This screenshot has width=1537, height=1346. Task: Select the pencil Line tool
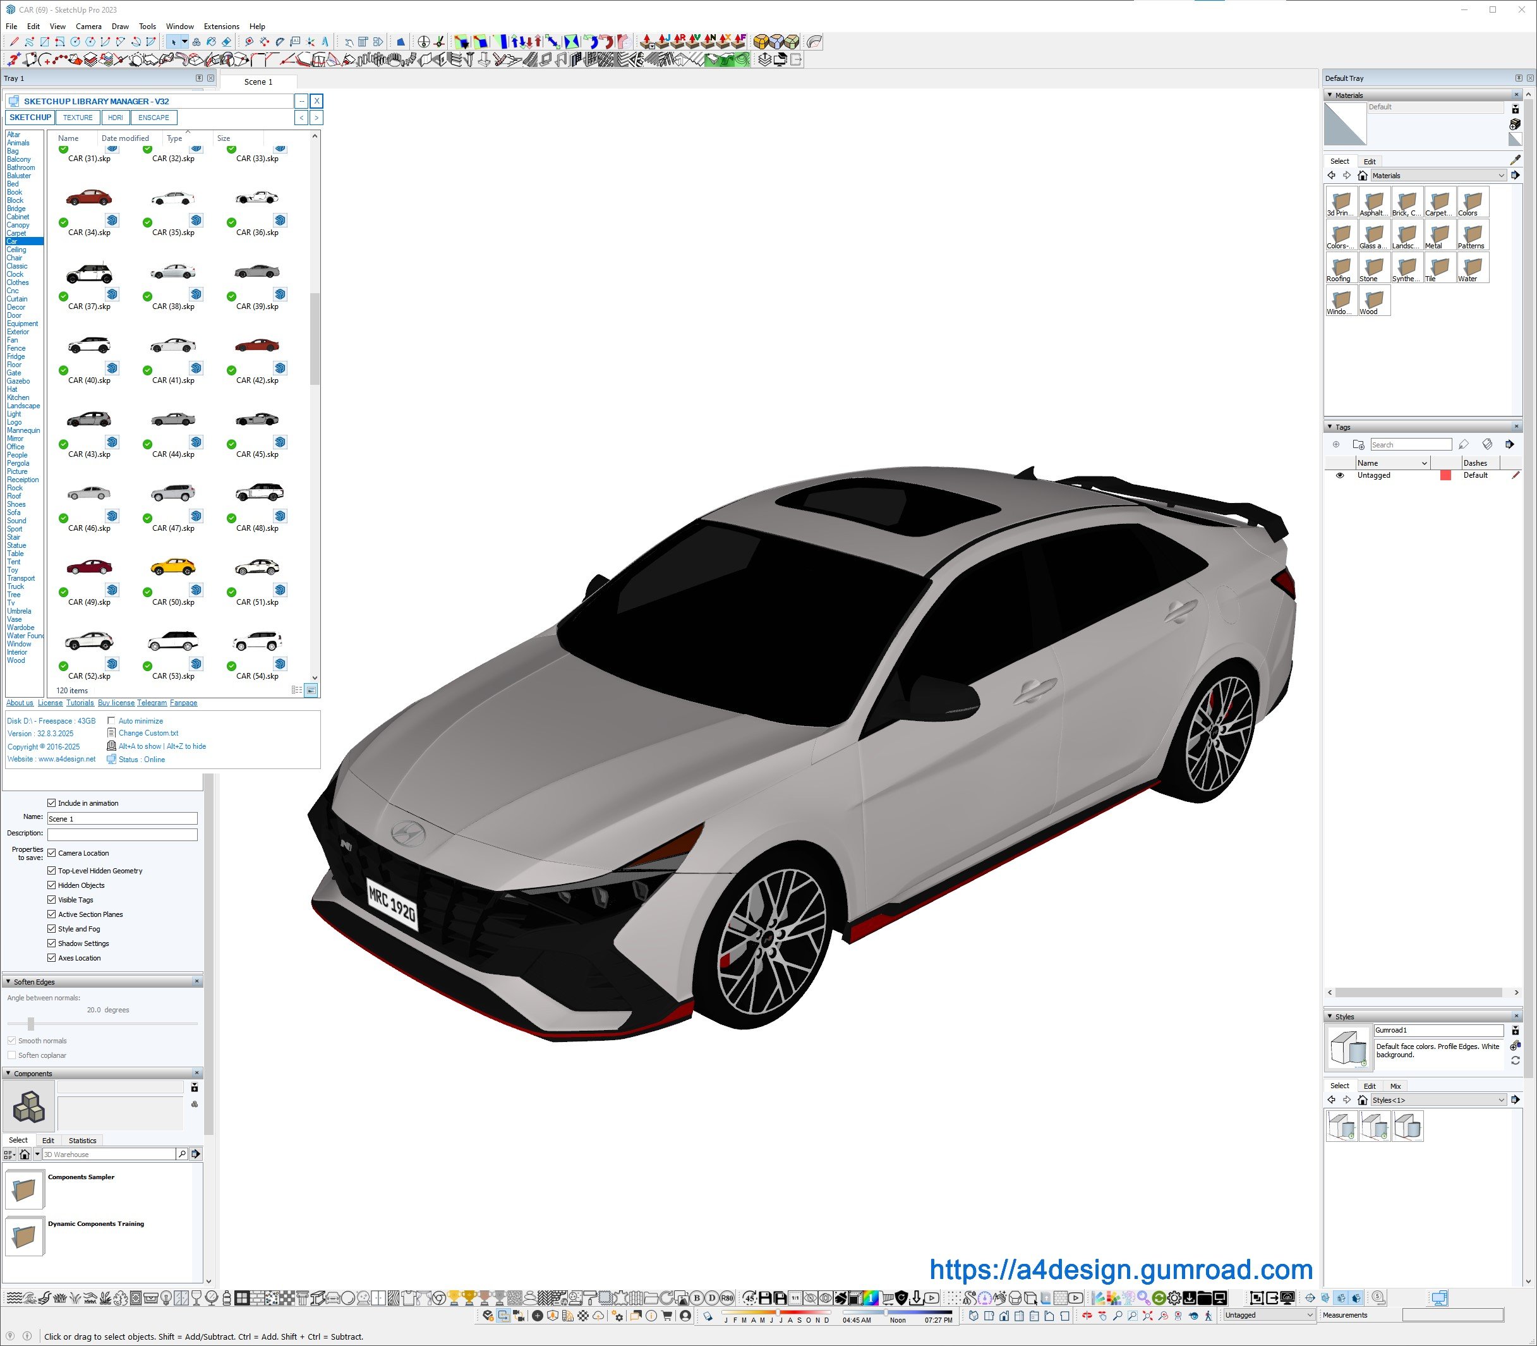point(15,42)
